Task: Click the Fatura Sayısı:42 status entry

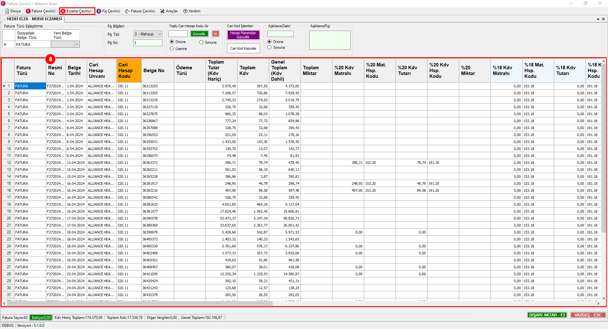Action: click(x=15, y=318)
